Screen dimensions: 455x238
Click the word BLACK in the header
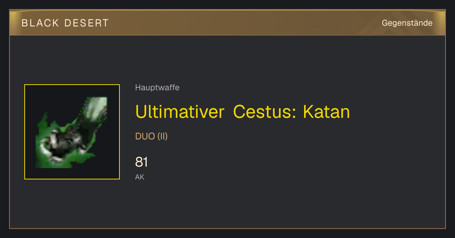click(40, 23)
